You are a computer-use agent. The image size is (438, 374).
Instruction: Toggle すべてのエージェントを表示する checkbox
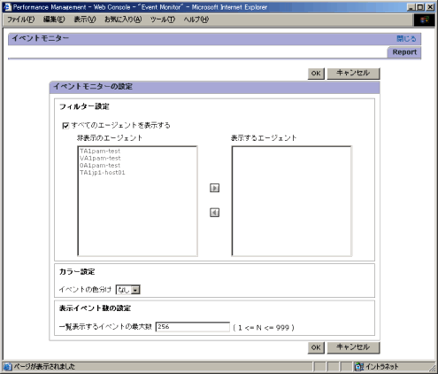[65, 126]
